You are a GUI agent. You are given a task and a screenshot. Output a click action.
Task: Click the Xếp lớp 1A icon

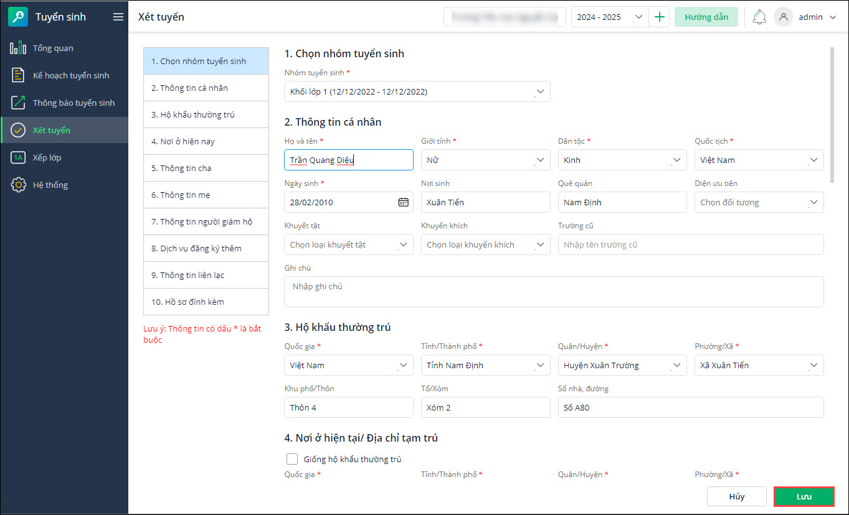click(18, 157)
